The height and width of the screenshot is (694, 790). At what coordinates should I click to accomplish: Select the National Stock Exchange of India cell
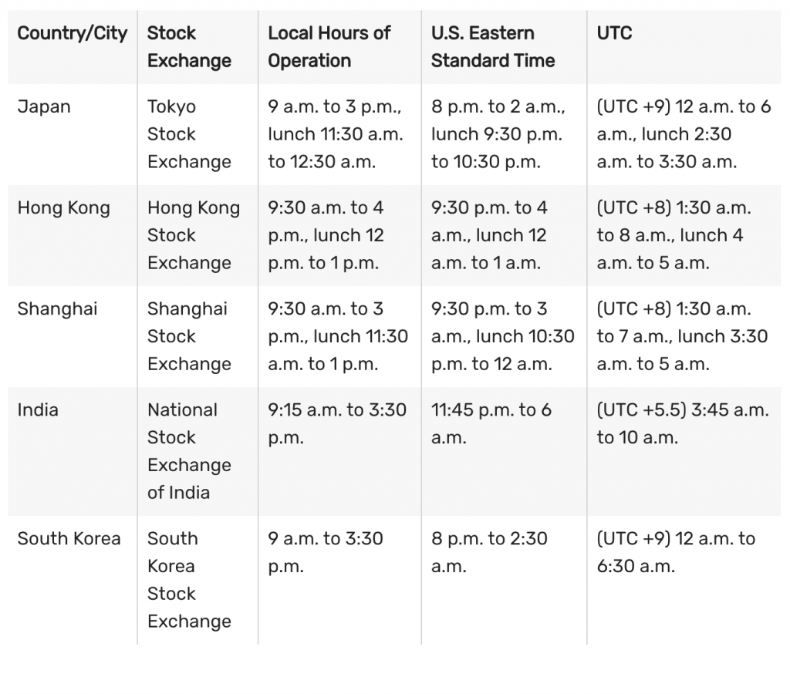pos(189,451)
